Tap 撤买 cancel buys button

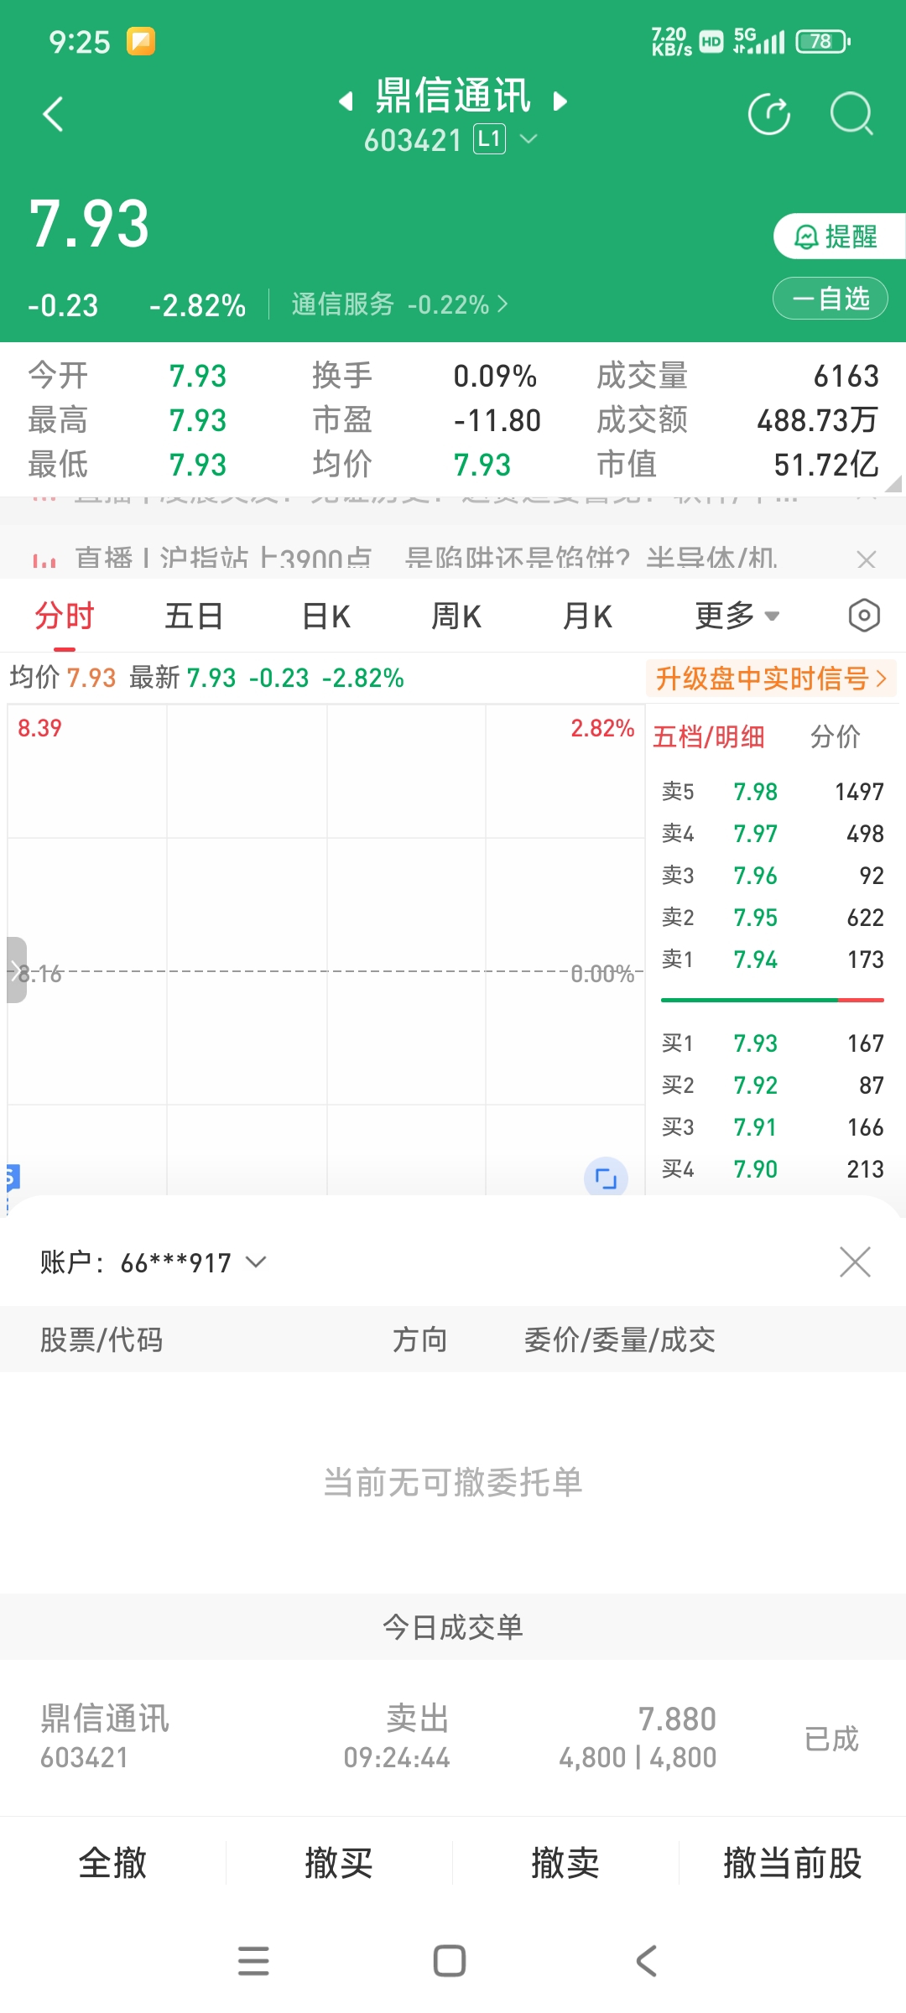coord(339,1863)
